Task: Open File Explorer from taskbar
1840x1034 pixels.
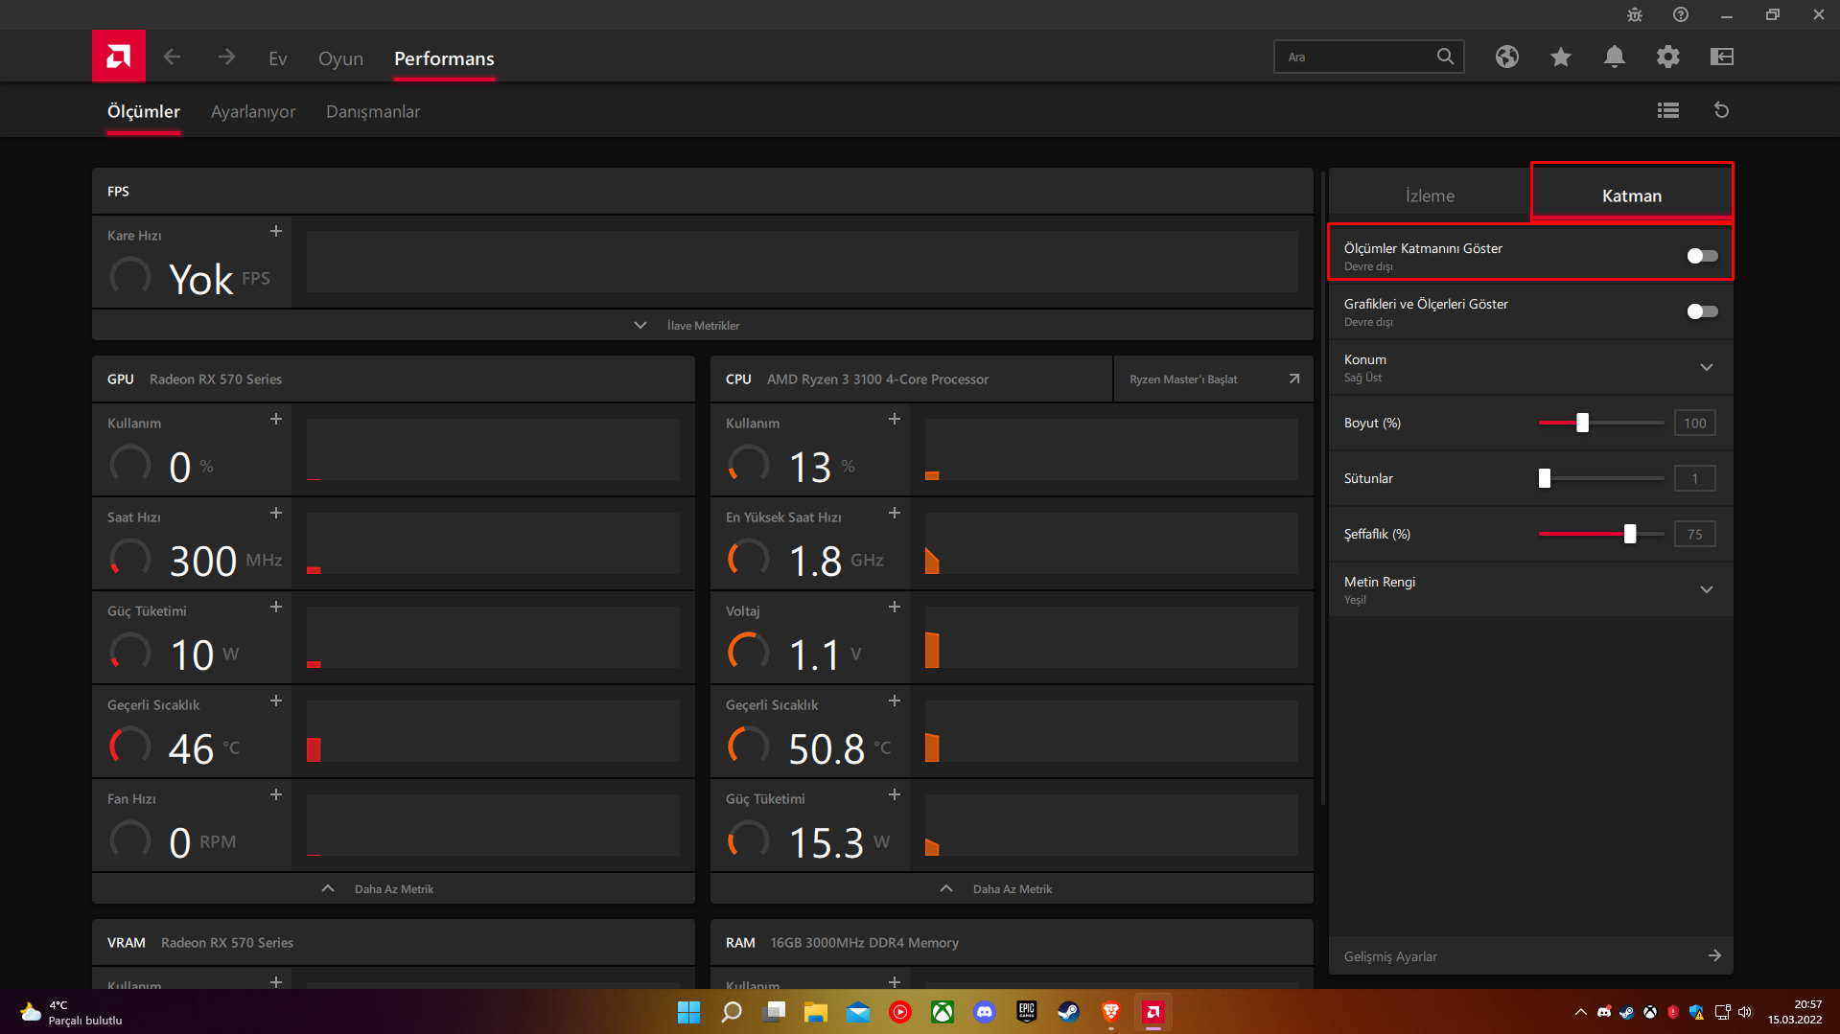Action: pos(815,1012)
